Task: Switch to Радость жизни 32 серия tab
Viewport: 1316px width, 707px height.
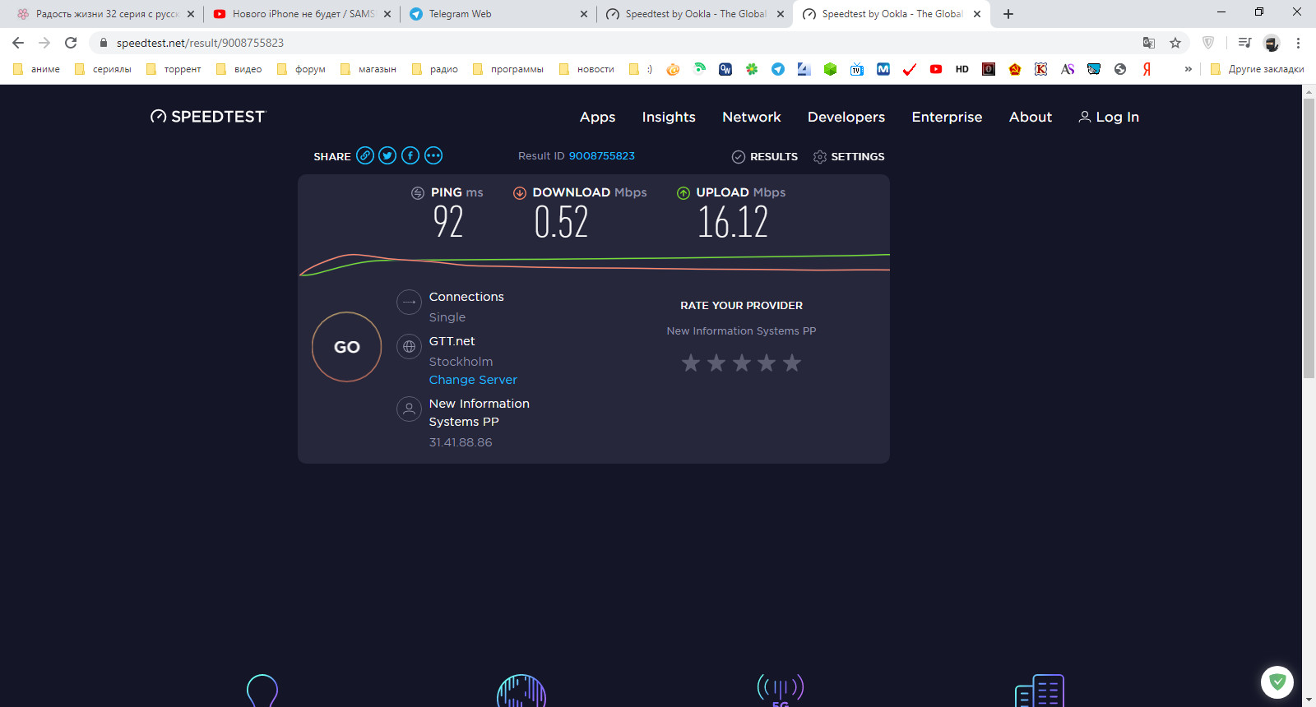Action: [x=105, y=14]
